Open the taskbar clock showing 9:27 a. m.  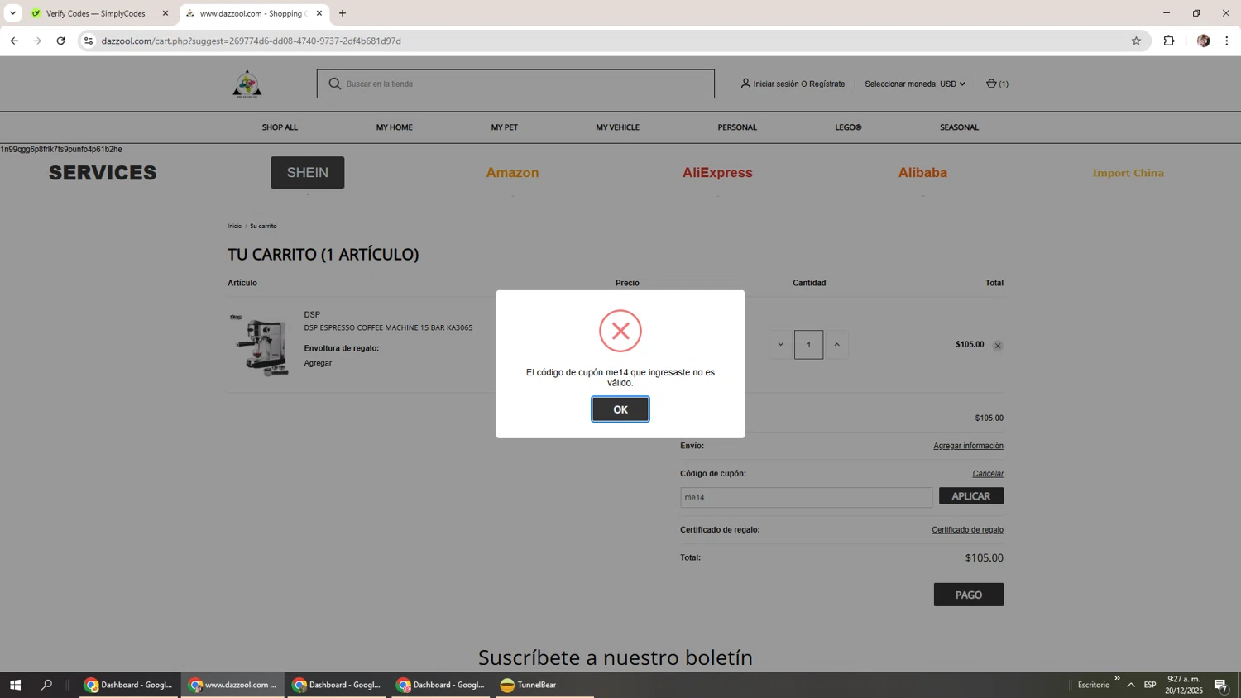pyautogui.click(x=1184, y=685)
